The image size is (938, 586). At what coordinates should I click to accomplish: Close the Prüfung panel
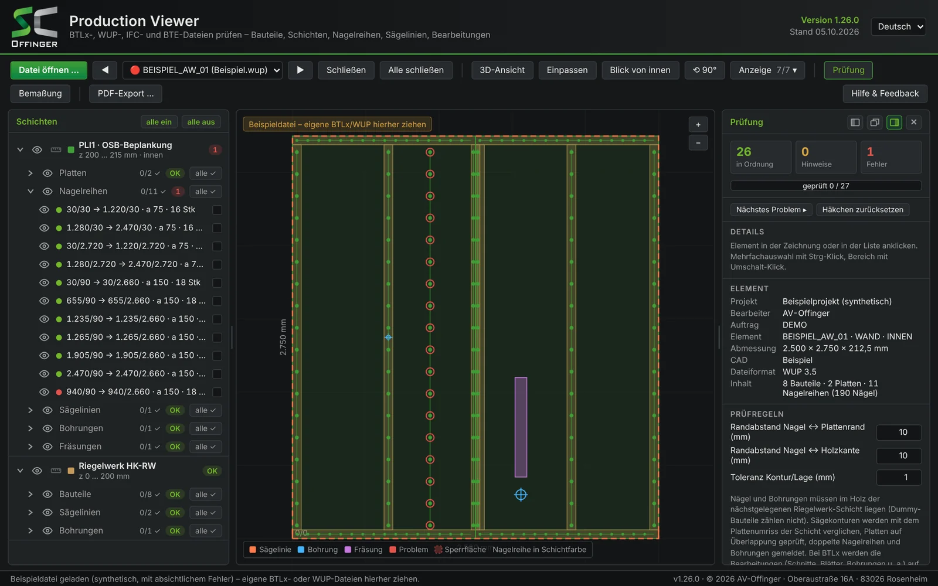pyautogui.click(x=913, y=122)
